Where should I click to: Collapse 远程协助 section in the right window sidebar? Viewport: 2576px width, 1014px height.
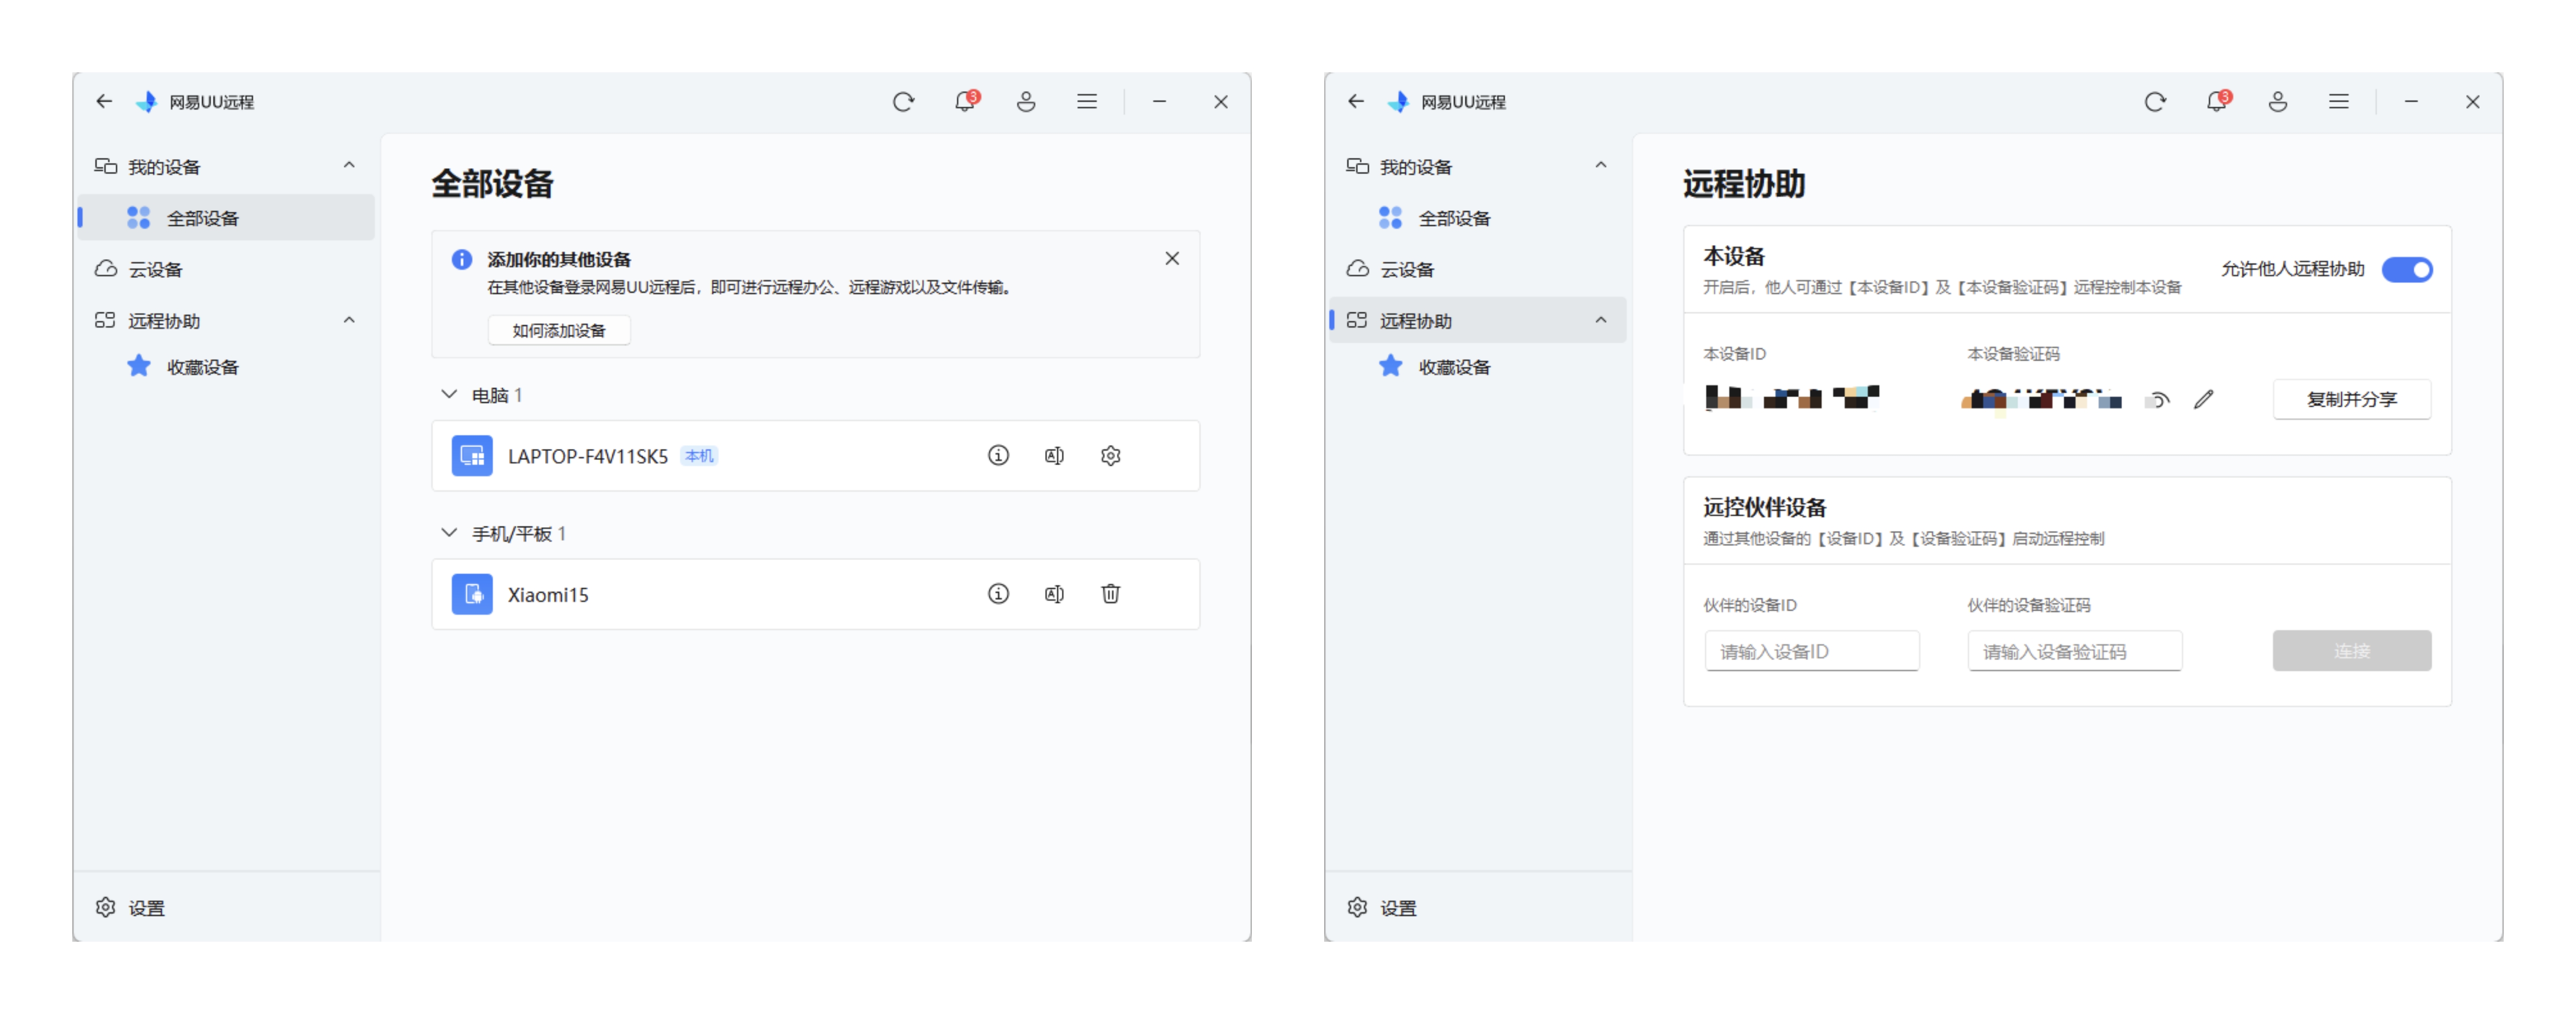tap(1600, 320)
